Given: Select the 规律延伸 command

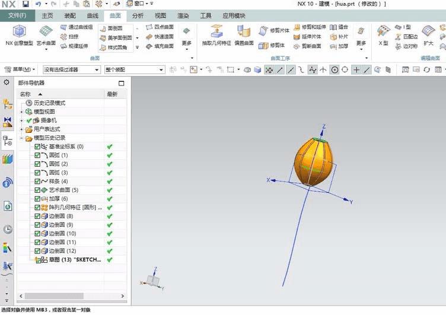Looking at the screenshot, I should [x=74, y=46].
